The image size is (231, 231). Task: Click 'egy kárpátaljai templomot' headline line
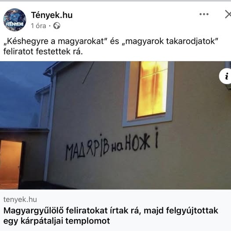[x=57, y=221]
